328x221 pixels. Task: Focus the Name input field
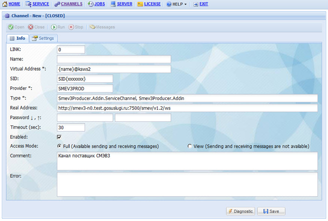(x=114, y=59)
